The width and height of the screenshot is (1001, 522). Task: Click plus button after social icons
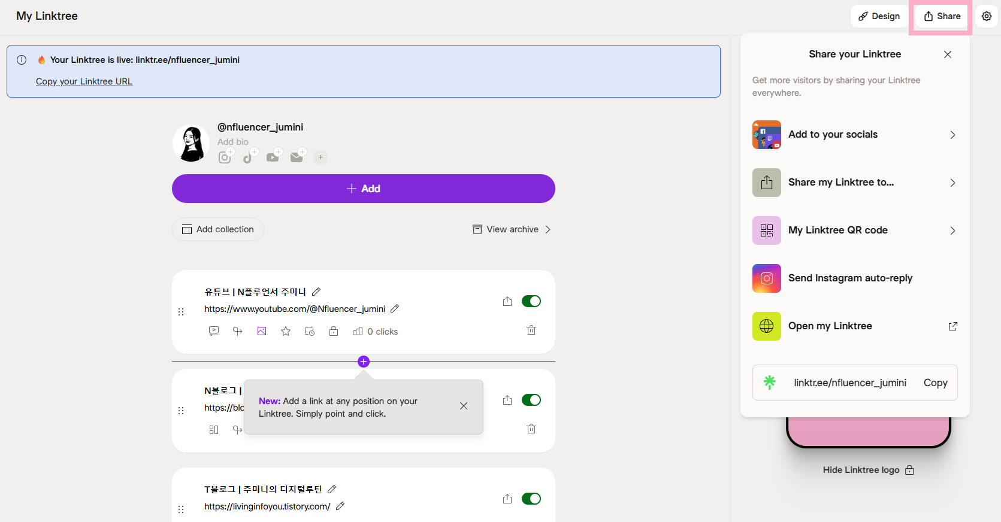point(320,157)
